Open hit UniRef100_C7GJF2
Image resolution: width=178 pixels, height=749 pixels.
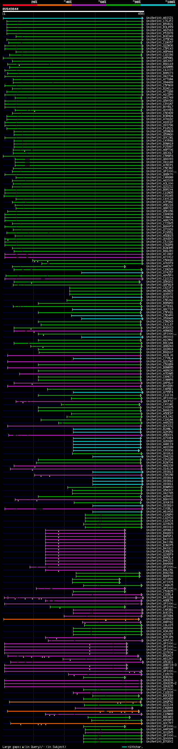click(x=160, y=21)
